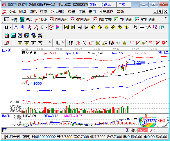
Task: Click the globe network windows icon
Action: [x=33, y=35]
